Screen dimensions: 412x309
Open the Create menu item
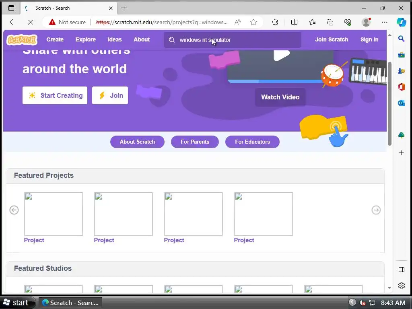click(x=55, y=40)
